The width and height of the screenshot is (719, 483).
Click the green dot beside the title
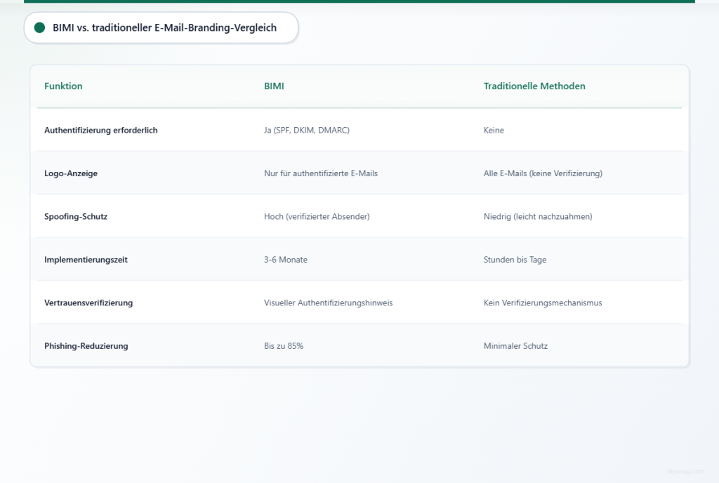(x=39, y=27)
